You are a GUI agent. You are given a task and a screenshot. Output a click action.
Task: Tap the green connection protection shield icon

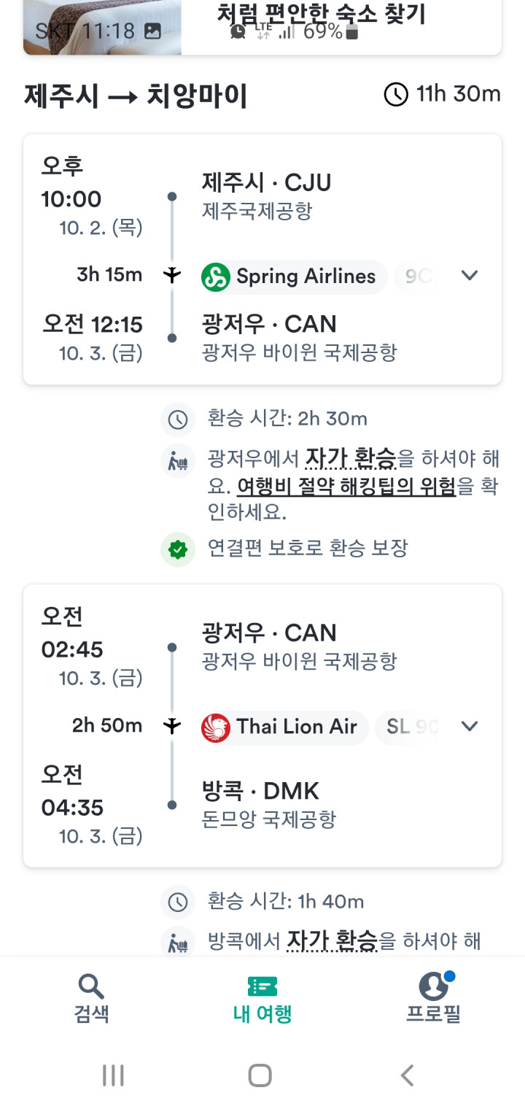[178, 549]
